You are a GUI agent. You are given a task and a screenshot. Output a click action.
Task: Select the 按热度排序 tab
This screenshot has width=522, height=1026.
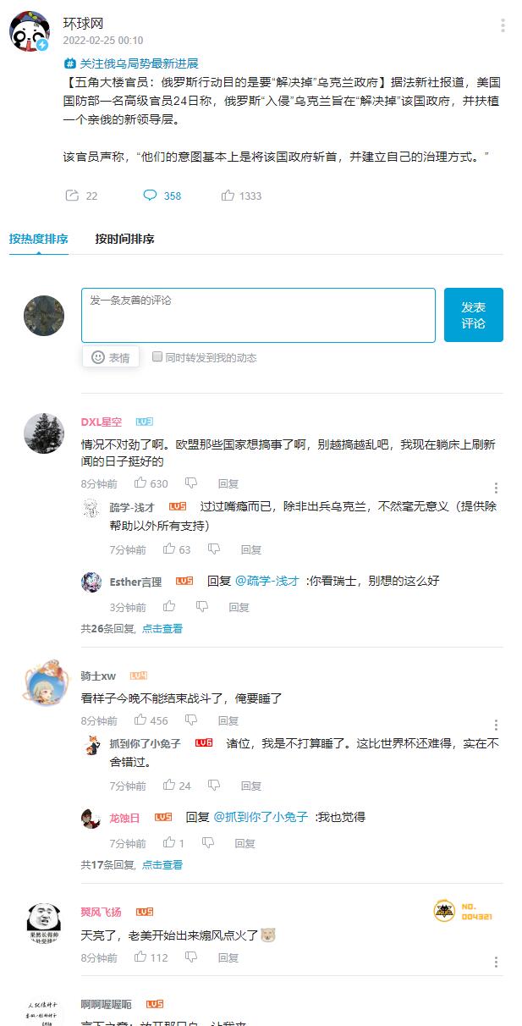pos(39,239)
